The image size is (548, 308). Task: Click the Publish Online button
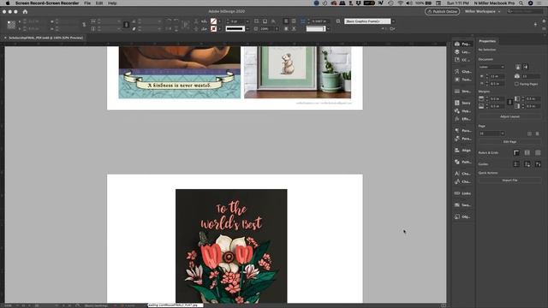click(442, 11)
